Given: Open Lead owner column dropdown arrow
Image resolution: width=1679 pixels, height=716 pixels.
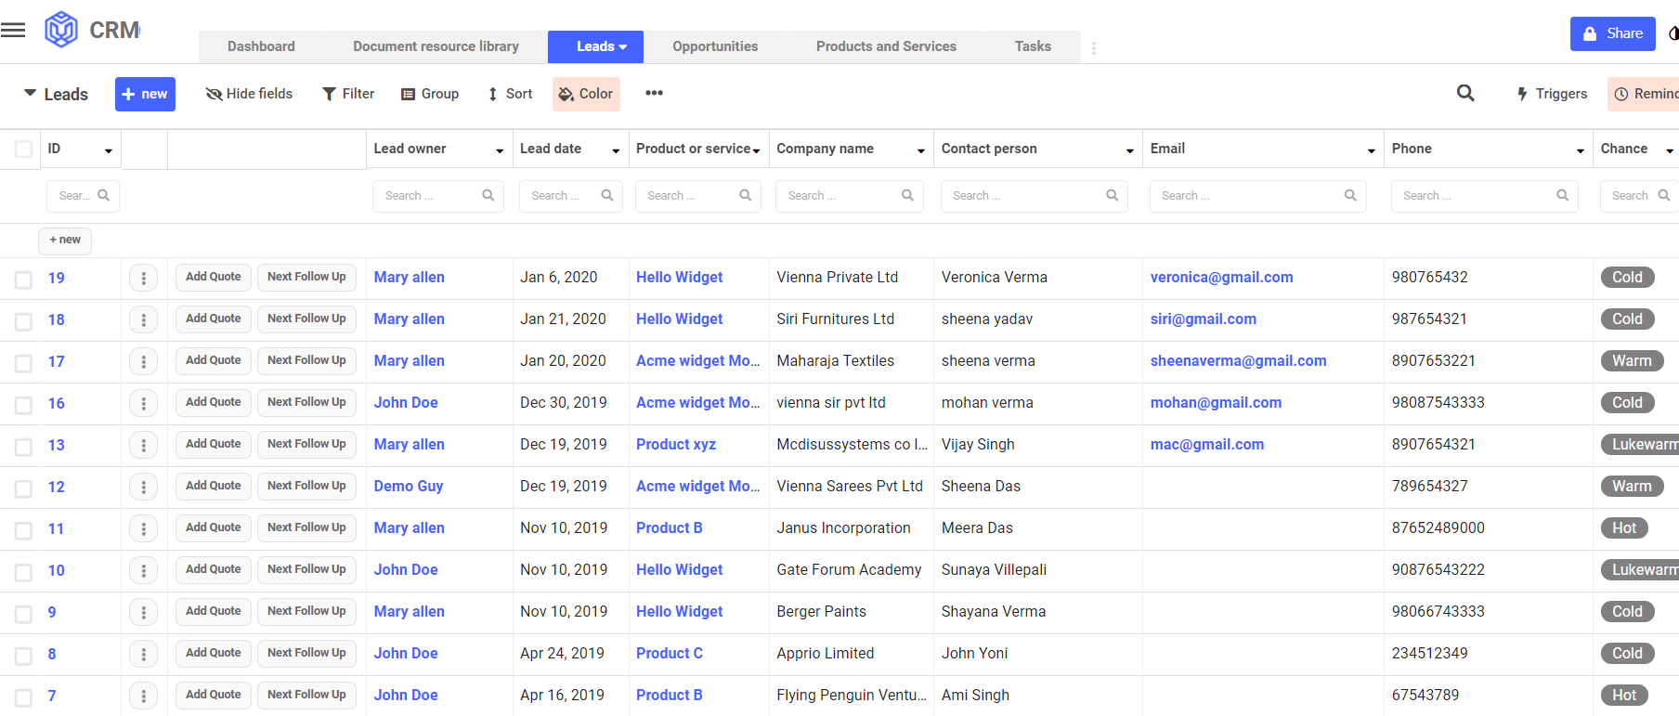Looking at the screenshot, I should (500, 150).
